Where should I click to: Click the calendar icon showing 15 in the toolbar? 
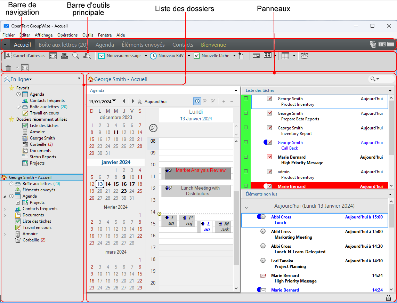64,56
